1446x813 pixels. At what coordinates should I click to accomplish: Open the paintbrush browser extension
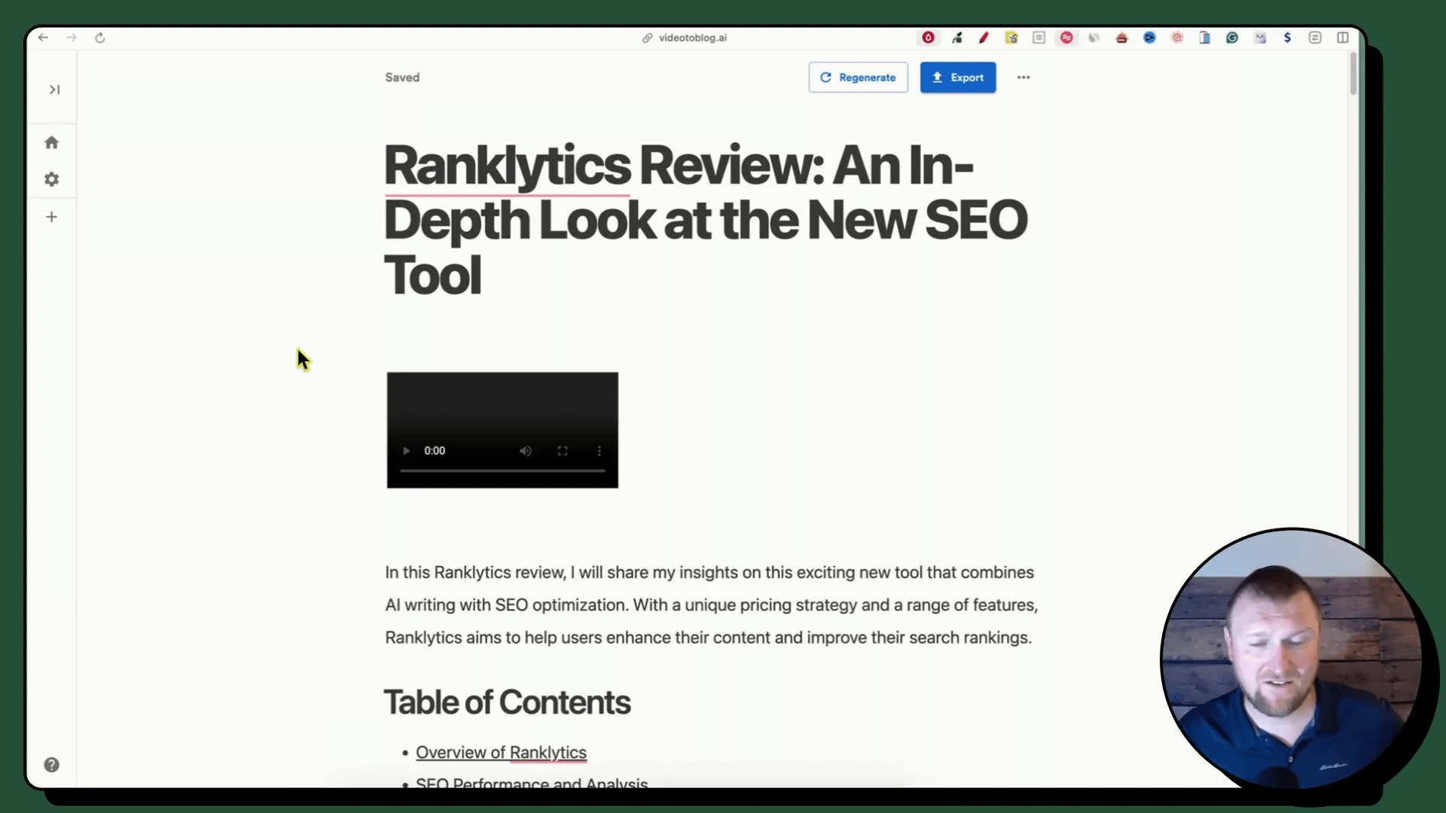click(x=956, y=38)
